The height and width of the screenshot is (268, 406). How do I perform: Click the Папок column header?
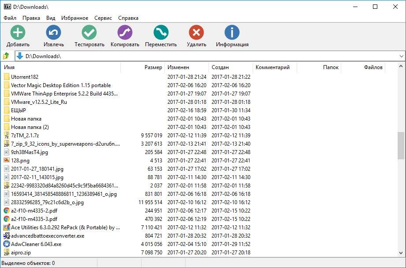319,67
